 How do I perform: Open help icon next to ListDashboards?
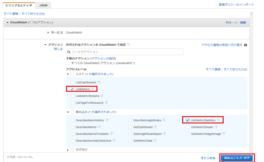click(x=99, y=82)
